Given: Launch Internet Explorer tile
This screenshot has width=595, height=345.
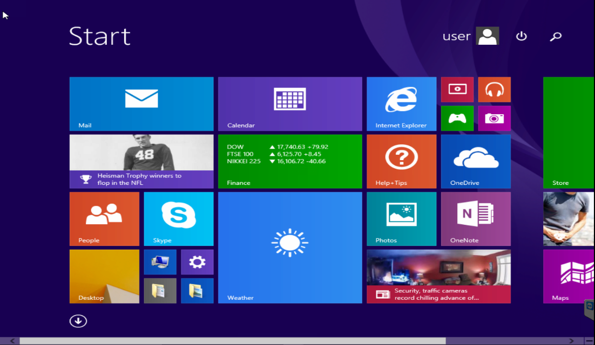Looking at the screenshot, I should [402, 103].
